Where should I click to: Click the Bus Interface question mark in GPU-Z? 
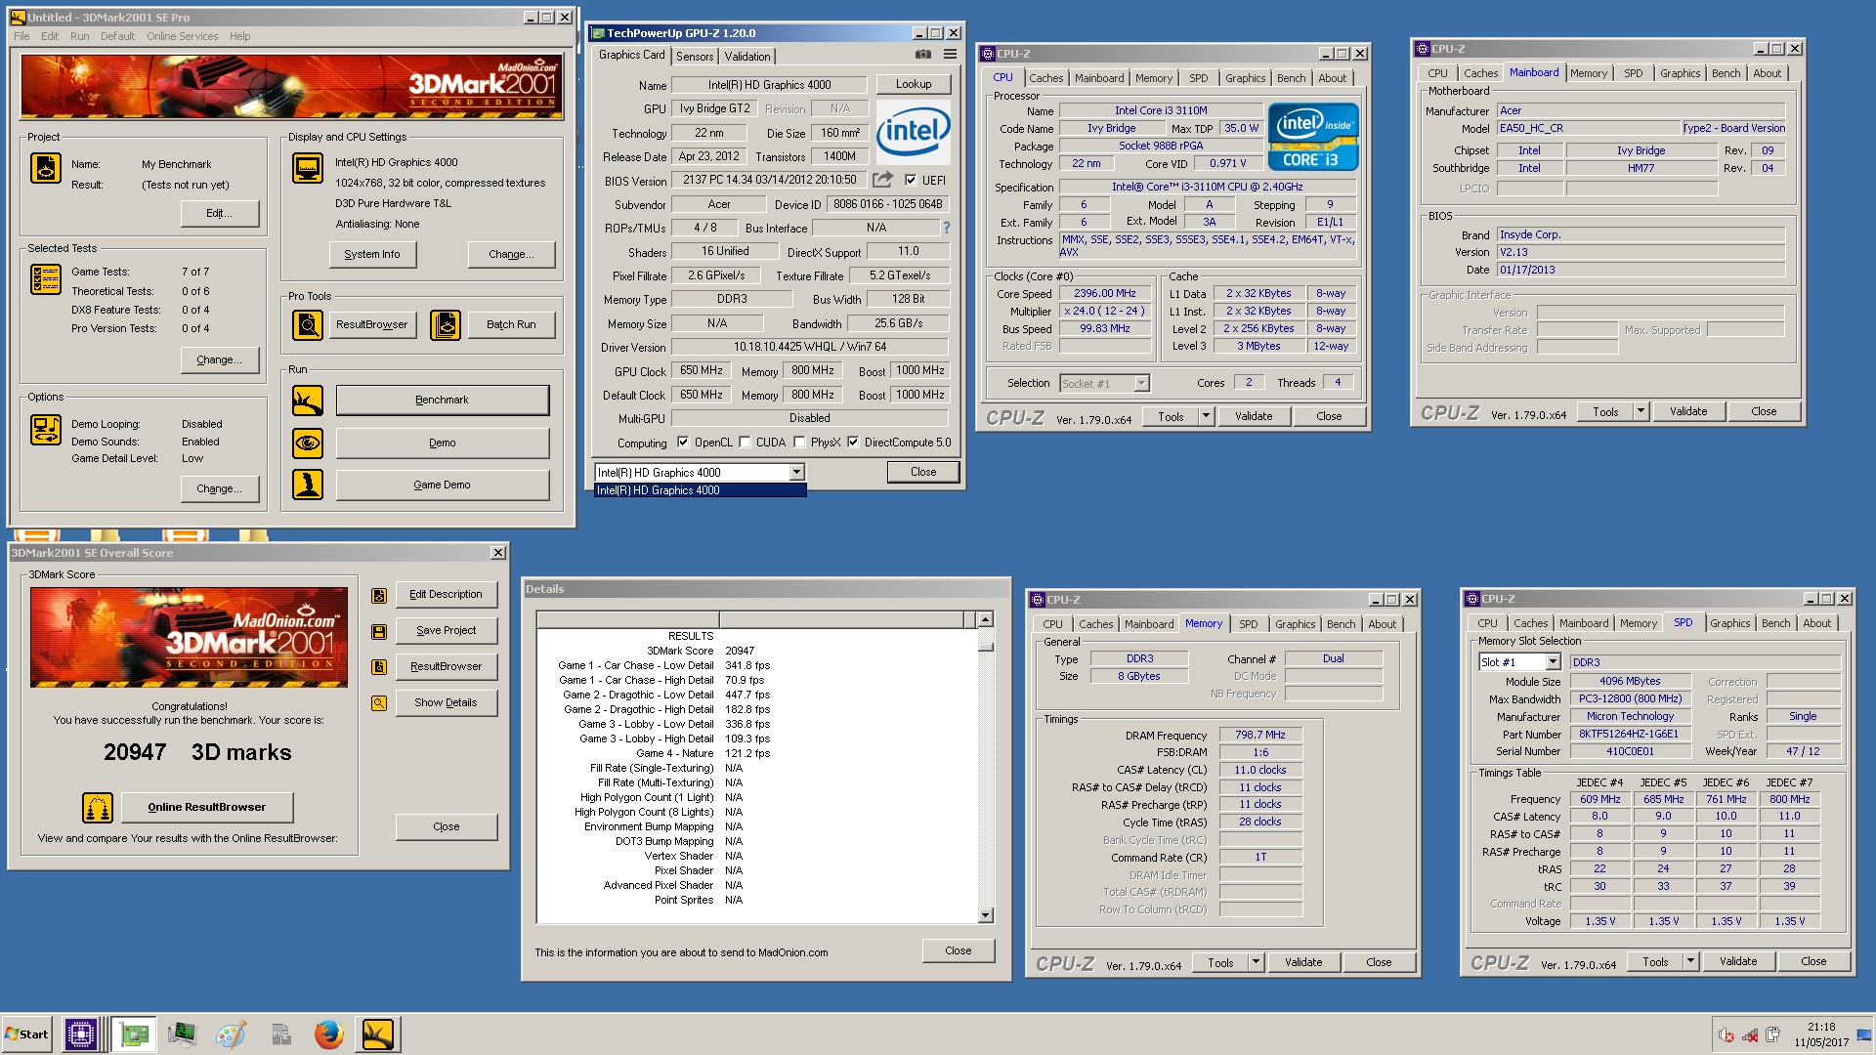[946, 228]
